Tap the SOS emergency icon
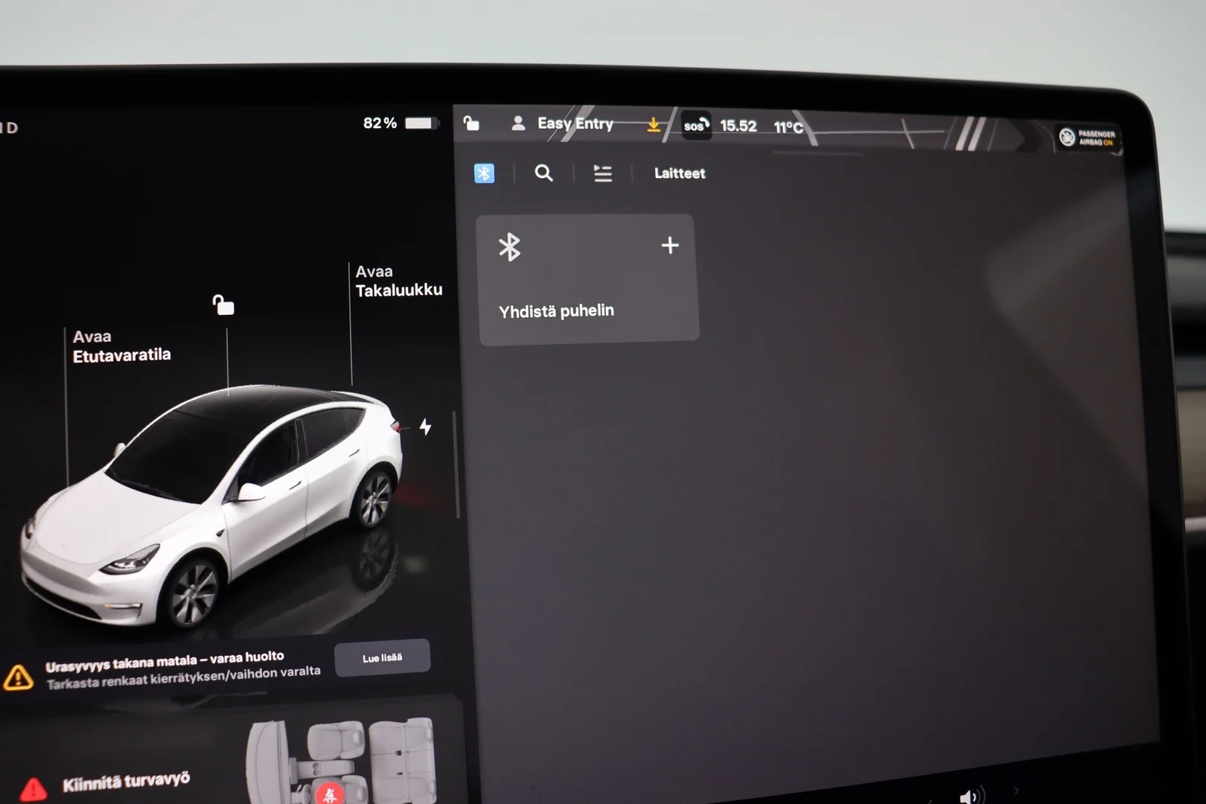 (x=696, y=125)
